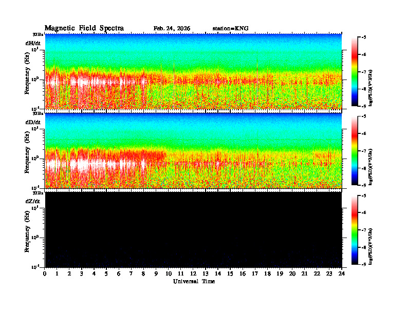Click the Frequency (Hz) label of dH/dt panel
The image size is (407, 314).
[27, 74]
